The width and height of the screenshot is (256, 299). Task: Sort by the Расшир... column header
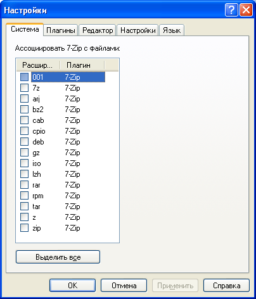39,65
